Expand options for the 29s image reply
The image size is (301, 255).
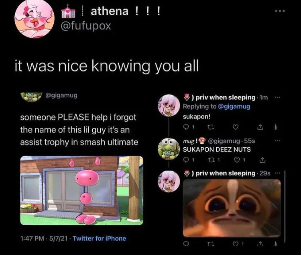[278, 173]
